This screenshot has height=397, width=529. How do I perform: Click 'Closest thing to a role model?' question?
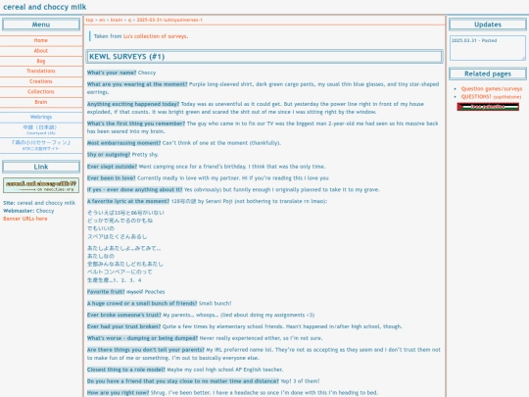pos(126,370)
